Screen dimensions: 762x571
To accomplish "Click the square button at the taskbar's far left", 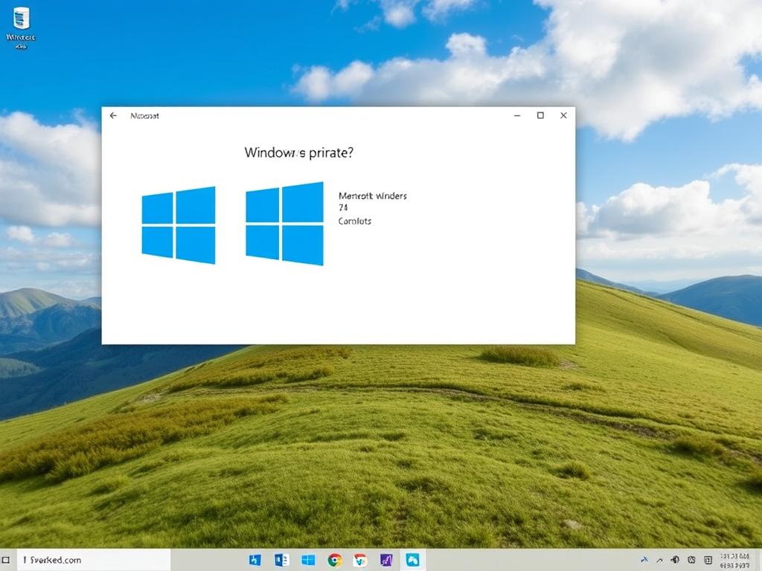I will click(x=6, y=560).
